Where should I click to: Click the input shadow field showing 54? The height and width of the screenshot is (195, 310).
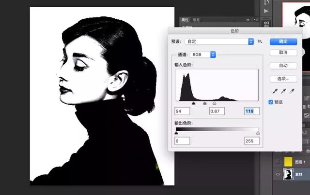tap(182, 111)
